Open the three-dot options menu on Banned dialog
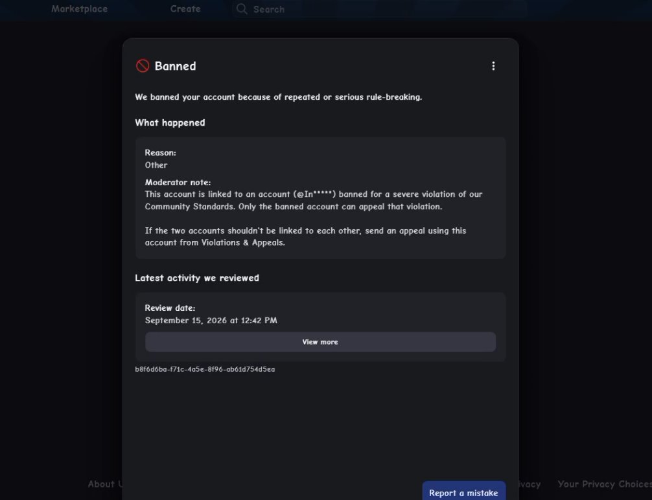 [493, 66]
